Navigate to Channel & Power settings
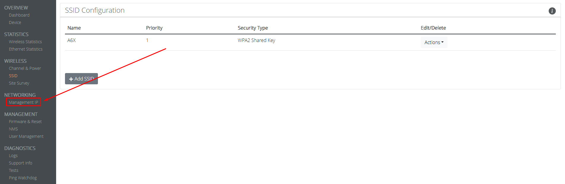The image size is (565, 184). point(25,68)
